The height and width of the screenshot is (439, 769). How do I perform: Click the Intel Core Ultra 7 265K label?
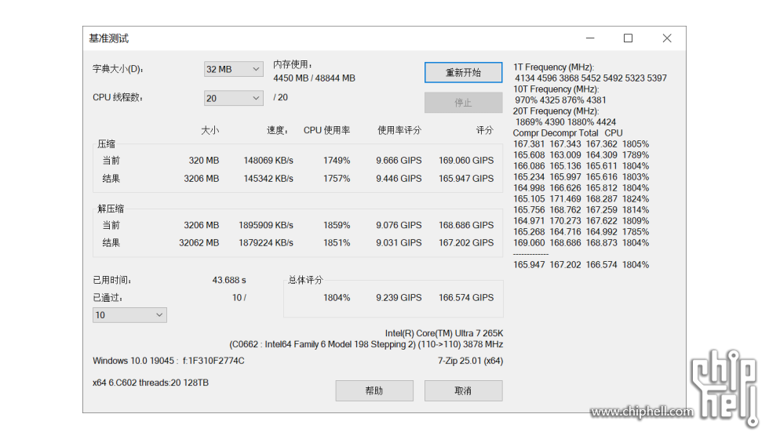pos(443,333)
